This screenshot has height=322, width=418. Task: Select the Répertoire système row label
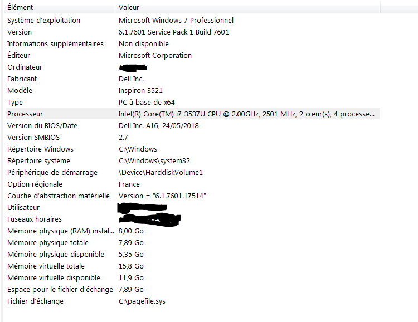coord(38,161)
